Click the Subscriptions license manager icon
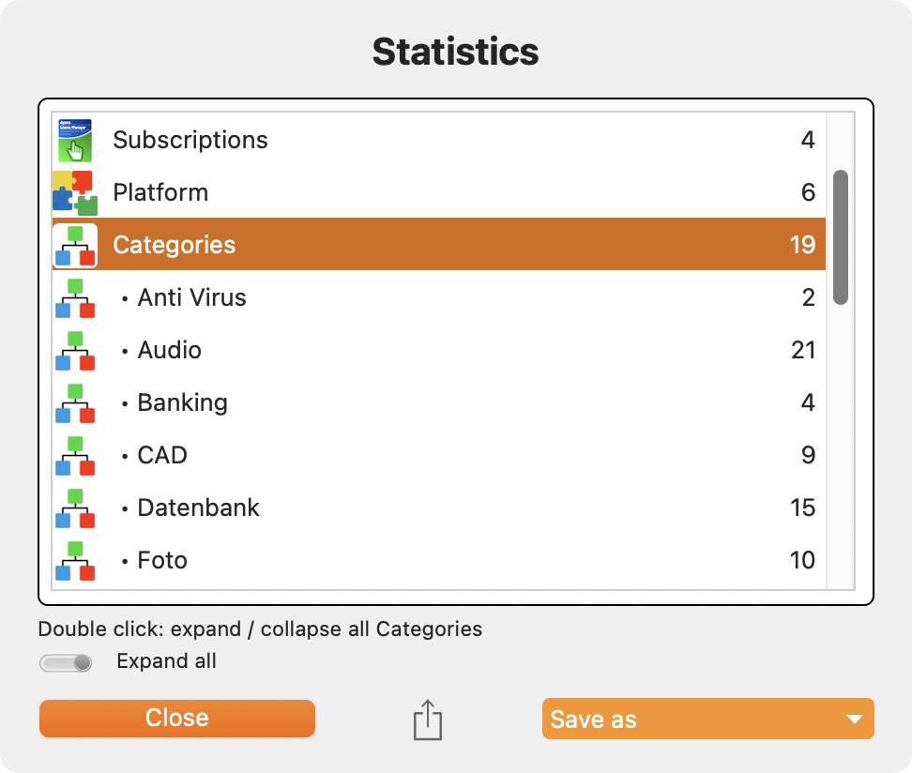912x773 pixels. coord(75,140)
